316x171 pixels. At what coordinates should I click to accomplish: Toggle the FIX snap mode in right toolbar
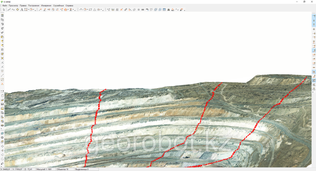click(314, 89)
